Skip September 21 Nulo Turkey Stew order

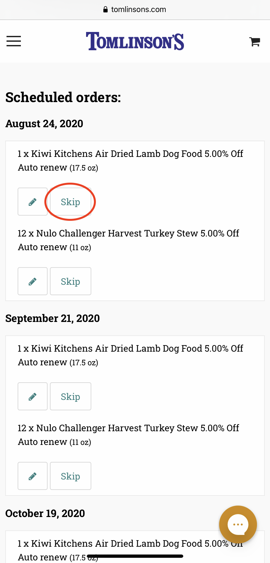[70, 476]
